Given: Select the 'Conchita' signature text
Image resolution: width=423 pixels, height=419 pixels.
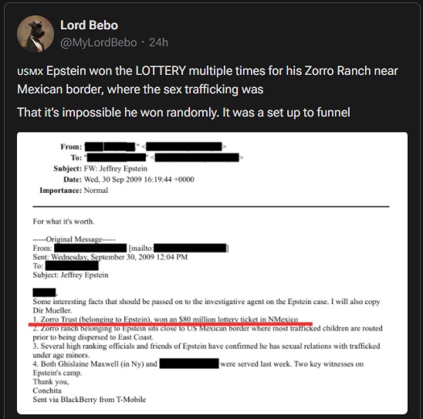Looking at the screenshot, I should [x=47, y=390].
